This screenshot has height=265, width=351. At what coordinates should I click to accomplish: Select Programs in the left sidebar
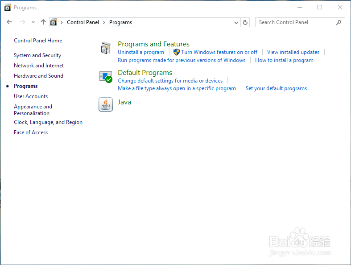tap(25, 86)
